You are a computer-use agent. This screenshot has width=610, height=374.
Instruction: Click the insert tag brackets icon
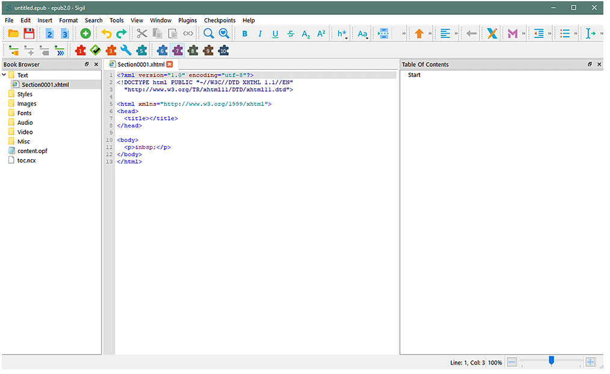point(188,34)
